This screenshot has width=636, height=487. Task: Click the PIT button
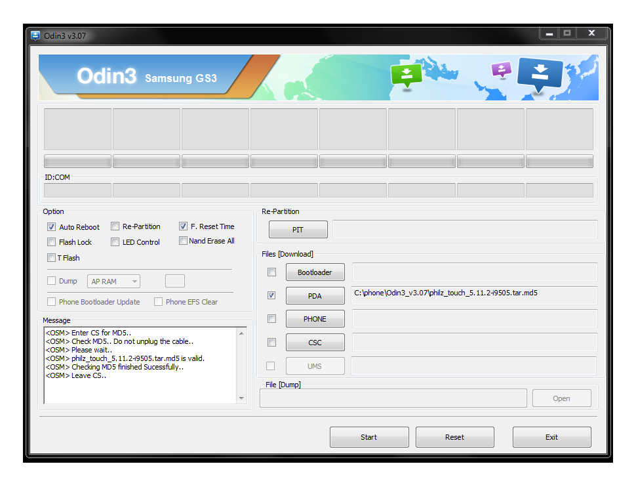click(x=298, y=230)
